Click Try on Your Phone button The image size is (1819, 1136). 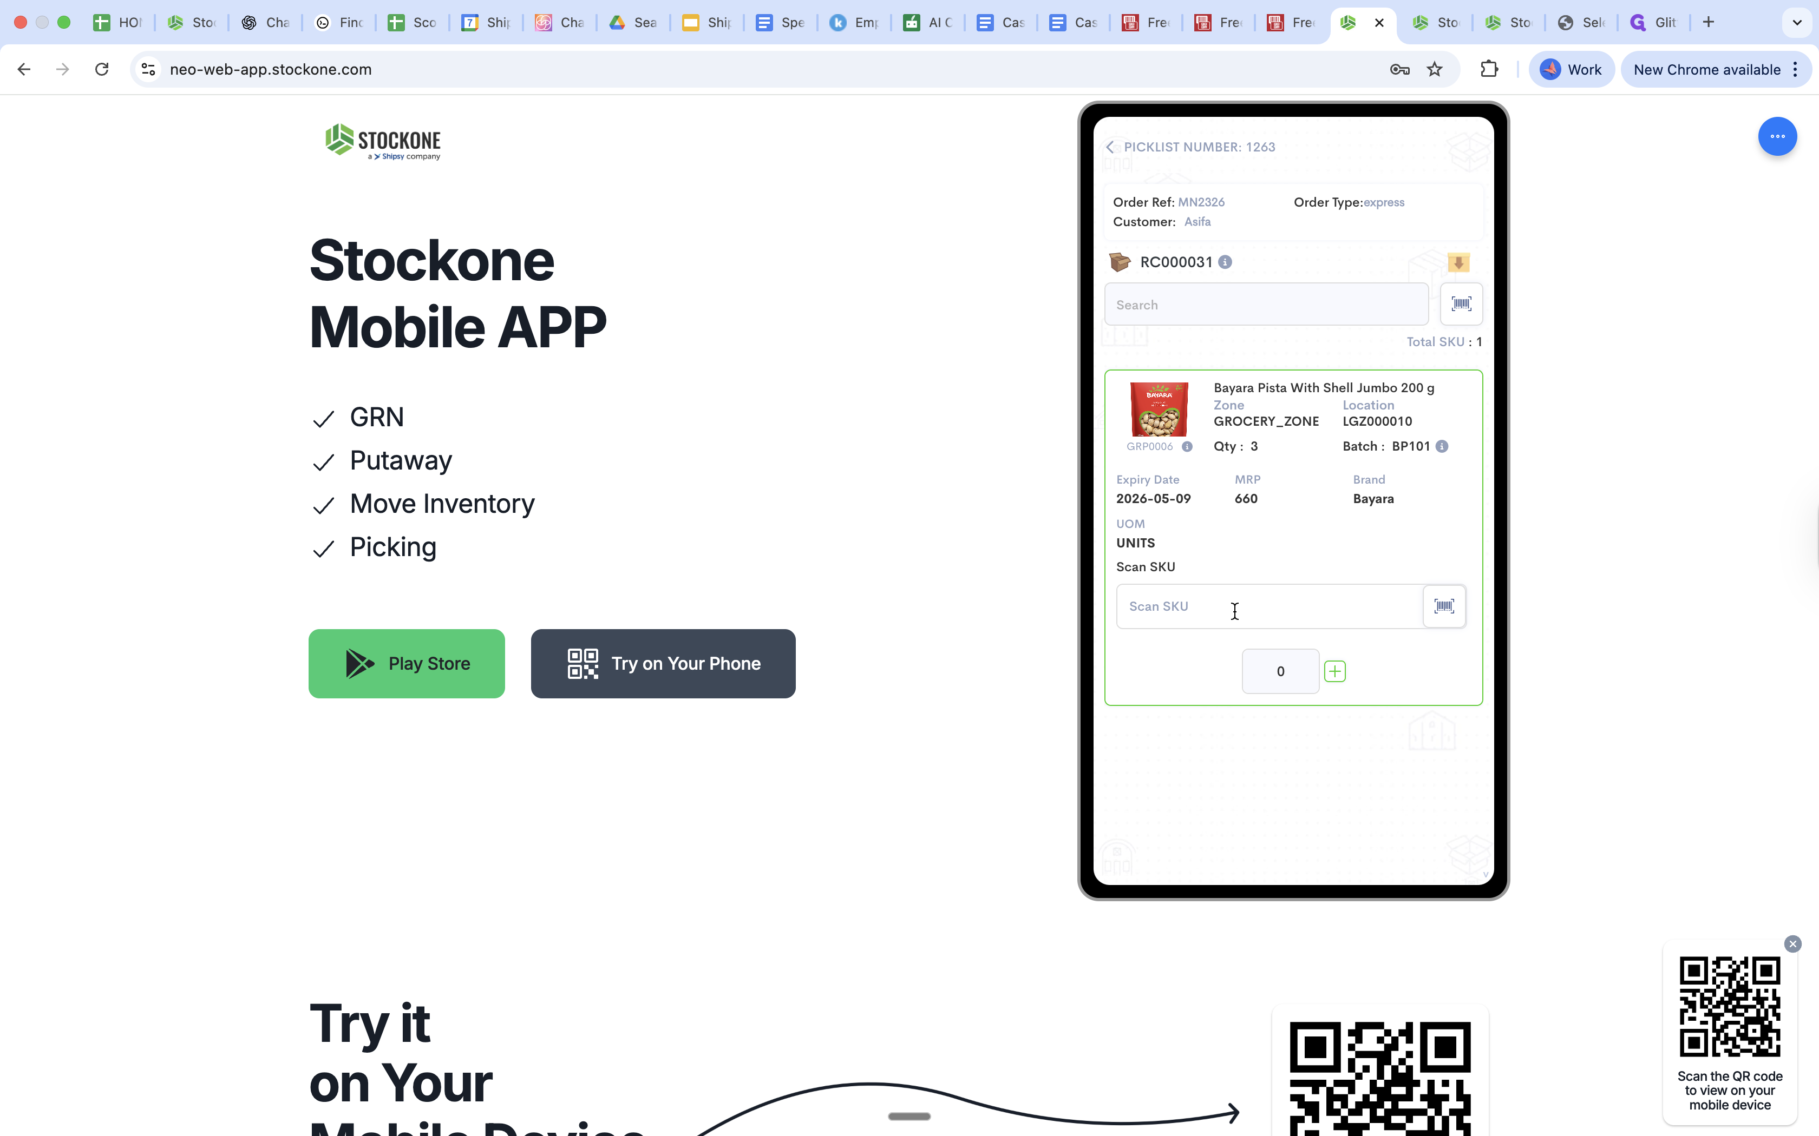click(663, 663)
